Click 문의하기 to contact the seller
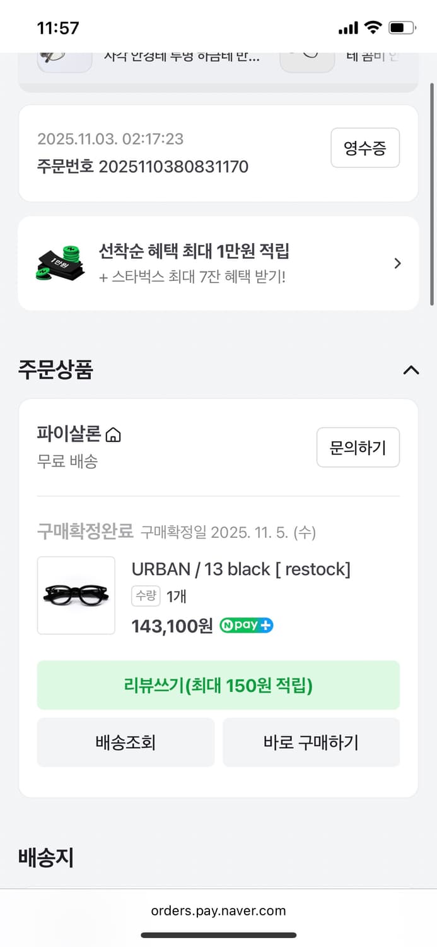 coord(358,447)
